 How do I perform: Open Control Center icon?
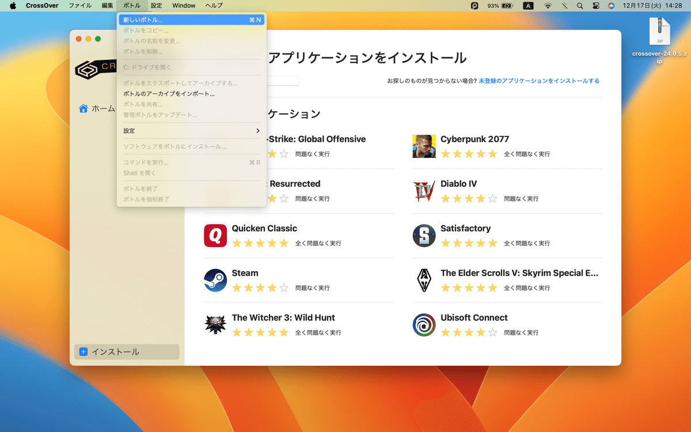595,6
